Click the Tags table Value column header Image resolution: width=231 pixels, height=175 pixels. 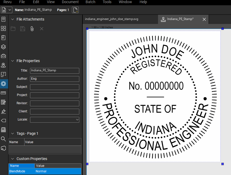pos(53,142)
